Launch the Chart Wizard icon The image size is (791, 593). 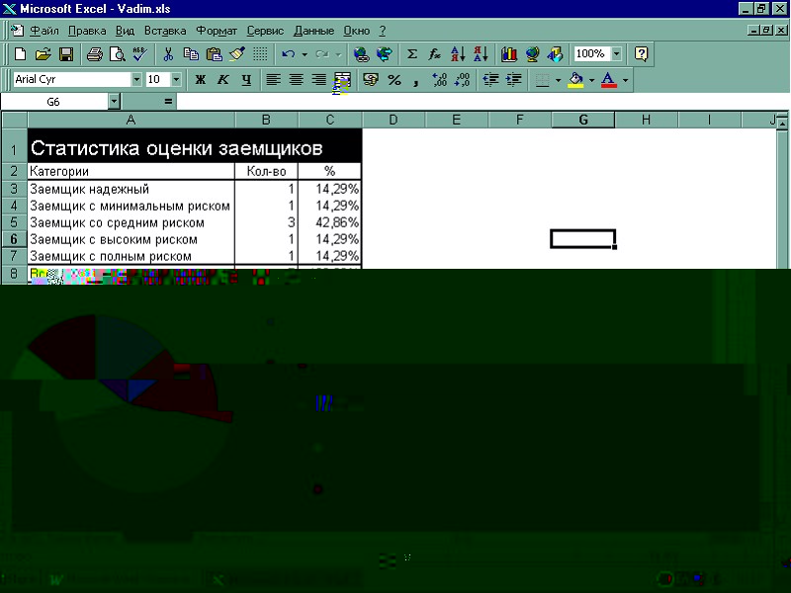coord(509,54)
